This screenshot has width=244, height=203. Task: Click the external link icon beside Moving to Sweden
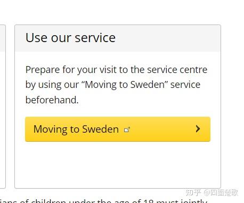click(x=127, y=130)
